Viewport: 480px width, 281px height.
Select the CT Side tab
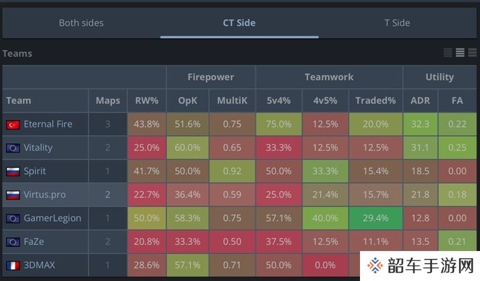(239, 23)
